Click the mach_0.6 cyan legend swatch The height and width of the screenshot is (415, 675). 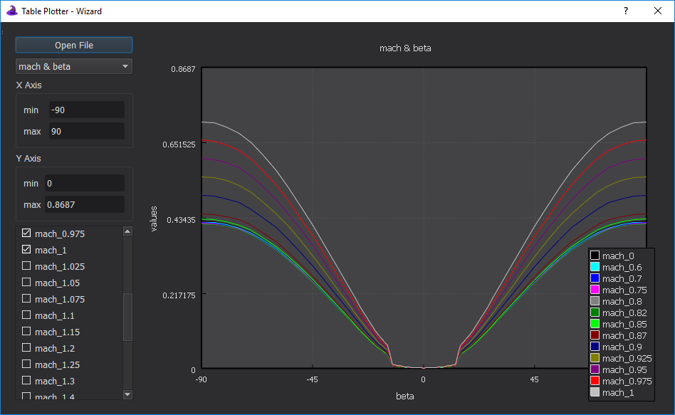[x=595, y=267]
